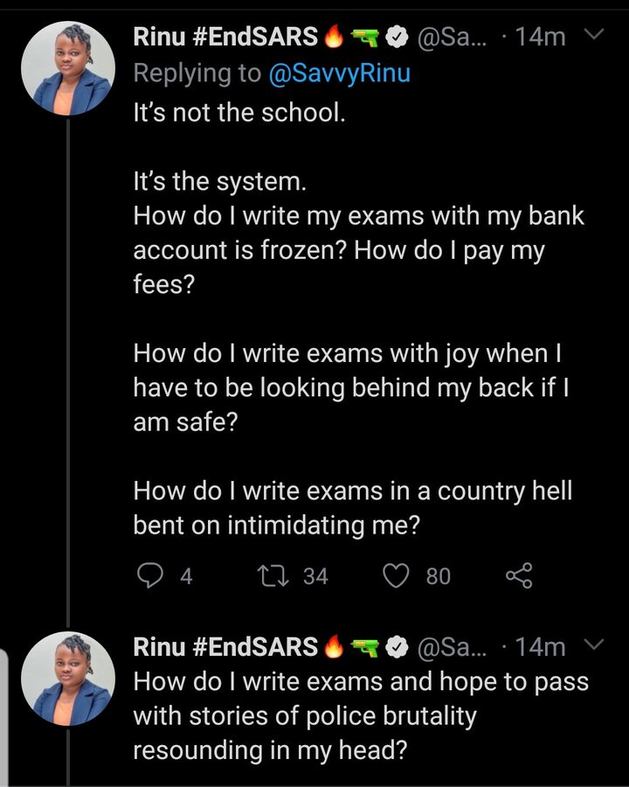Click the 14m timestamp on second tweet

coord(540,647)
